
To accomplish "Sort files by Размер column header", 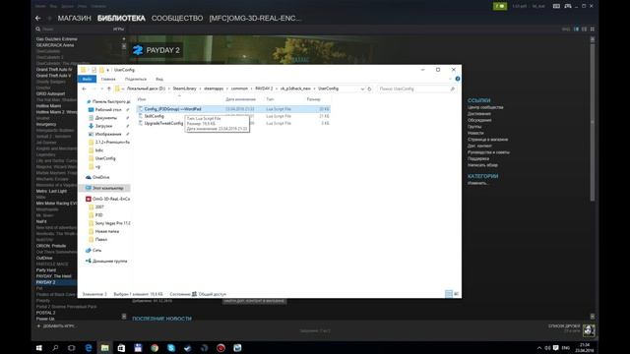I will click(x=313, y=99).
